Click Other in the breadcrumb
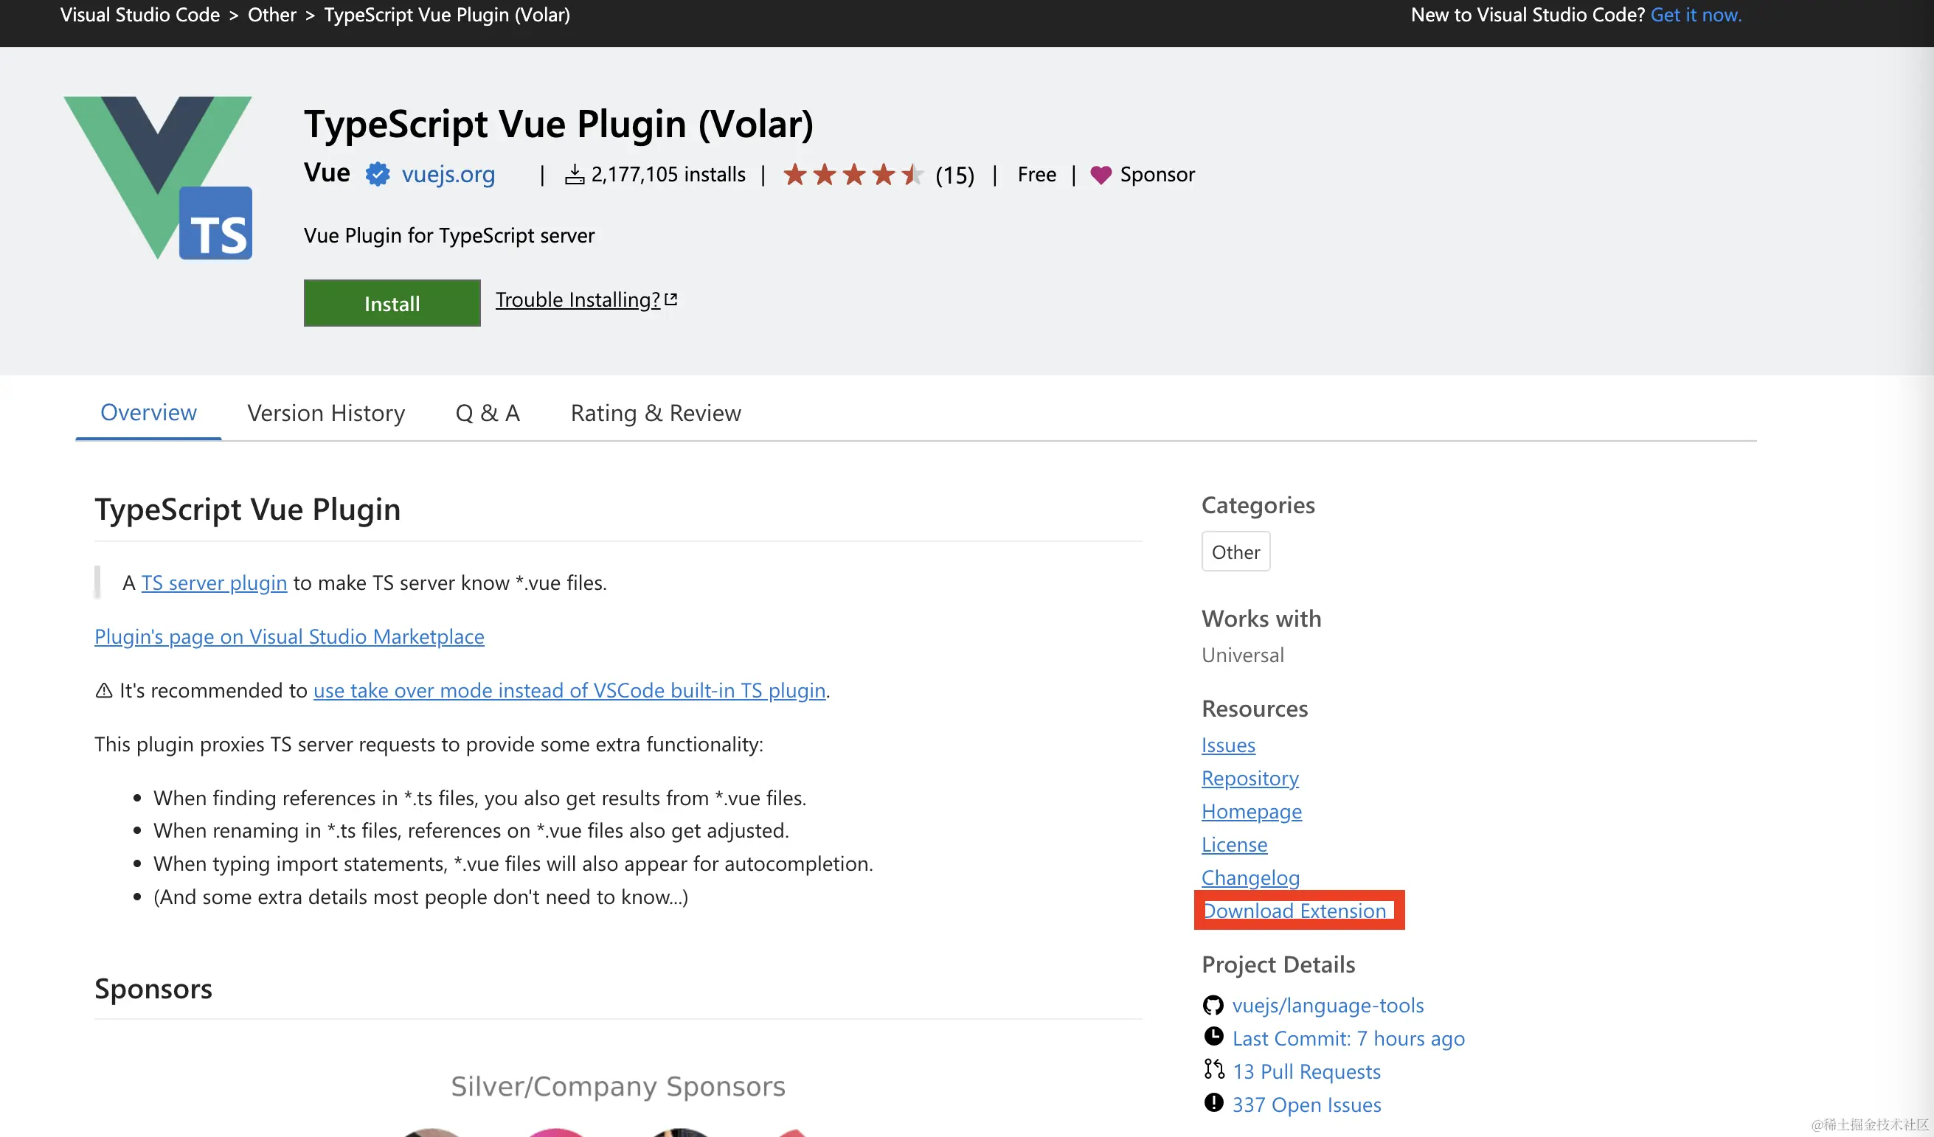 (x=271, y=15)
